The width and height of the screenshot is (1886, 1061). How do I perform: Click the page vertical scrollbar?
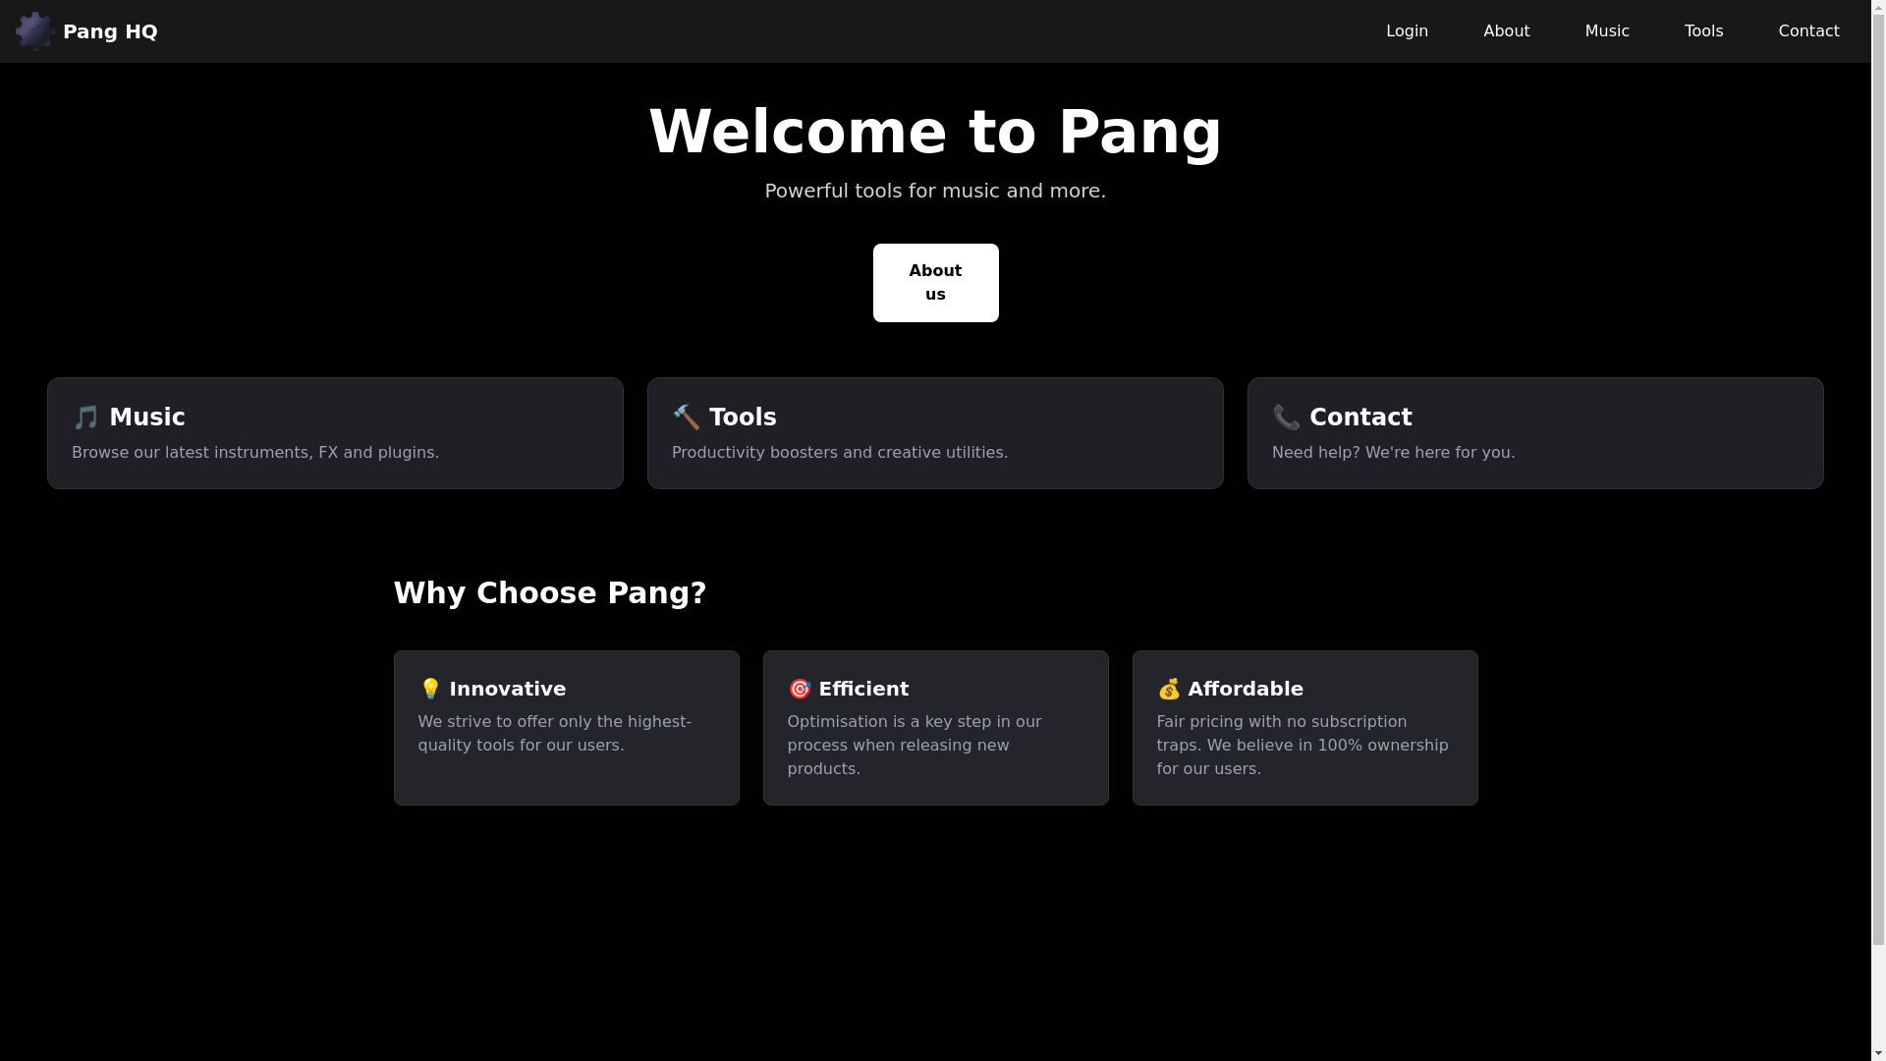(x=1878, y=530)
